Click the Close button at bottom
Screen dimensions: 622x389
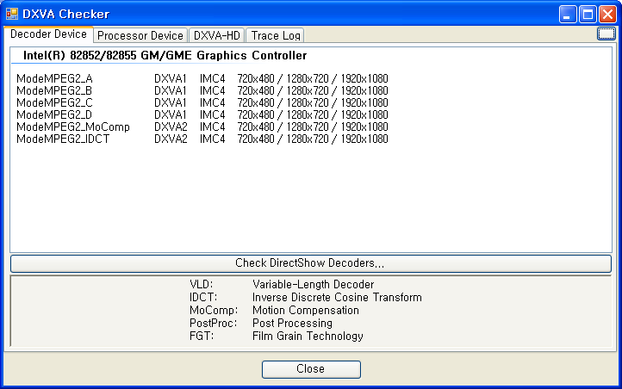[x=311, y=369]
